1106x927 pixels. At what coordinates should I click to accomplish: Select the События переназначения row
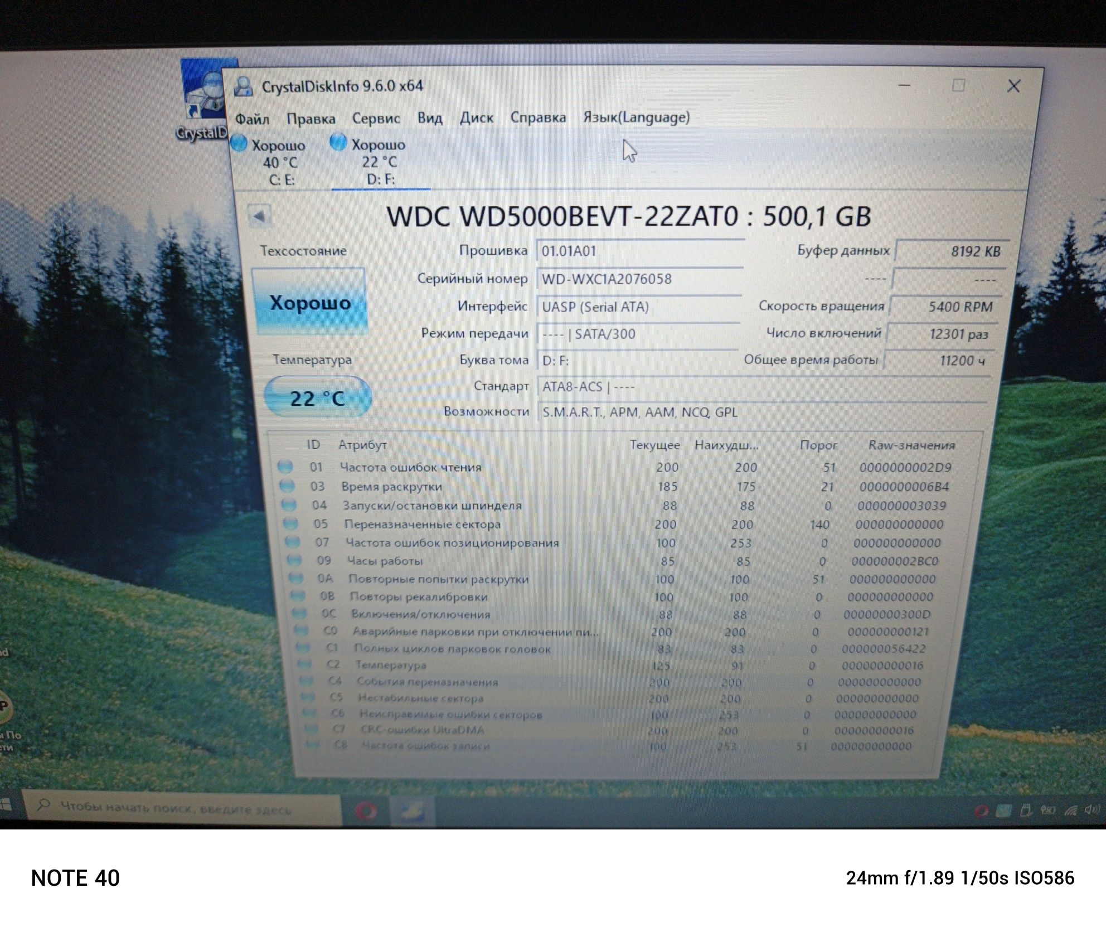pos(608,682)
